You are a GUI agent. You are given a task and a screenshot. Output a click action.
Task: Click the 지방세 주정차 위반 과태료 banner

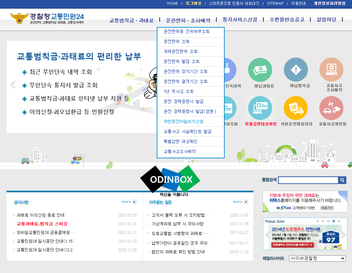(x=305, y=201)
